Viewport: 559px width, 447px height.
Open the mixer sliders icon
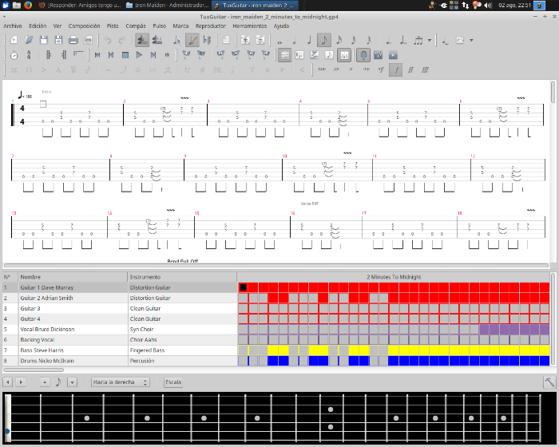pos(378,55)
